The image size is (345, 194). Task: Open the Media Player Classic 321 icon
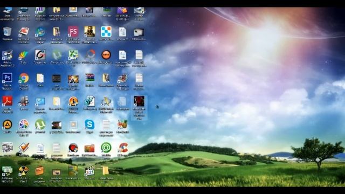click(x=89, y=171)
